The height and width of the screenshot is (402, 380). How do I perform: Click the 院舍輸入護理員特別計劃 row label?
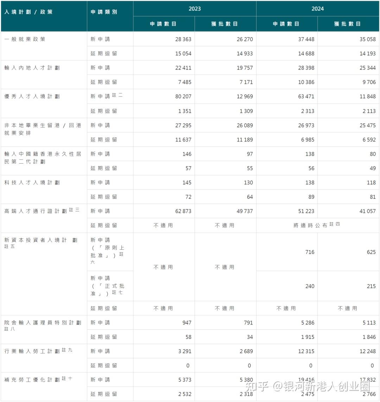[43, 325]
